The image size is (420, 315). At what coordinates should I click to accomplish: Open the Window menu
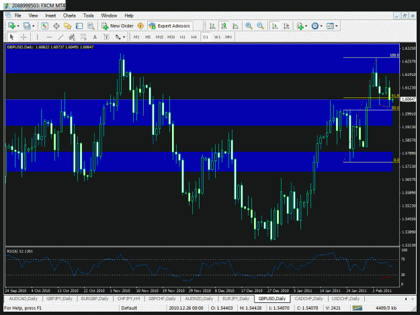coord(109,15)
